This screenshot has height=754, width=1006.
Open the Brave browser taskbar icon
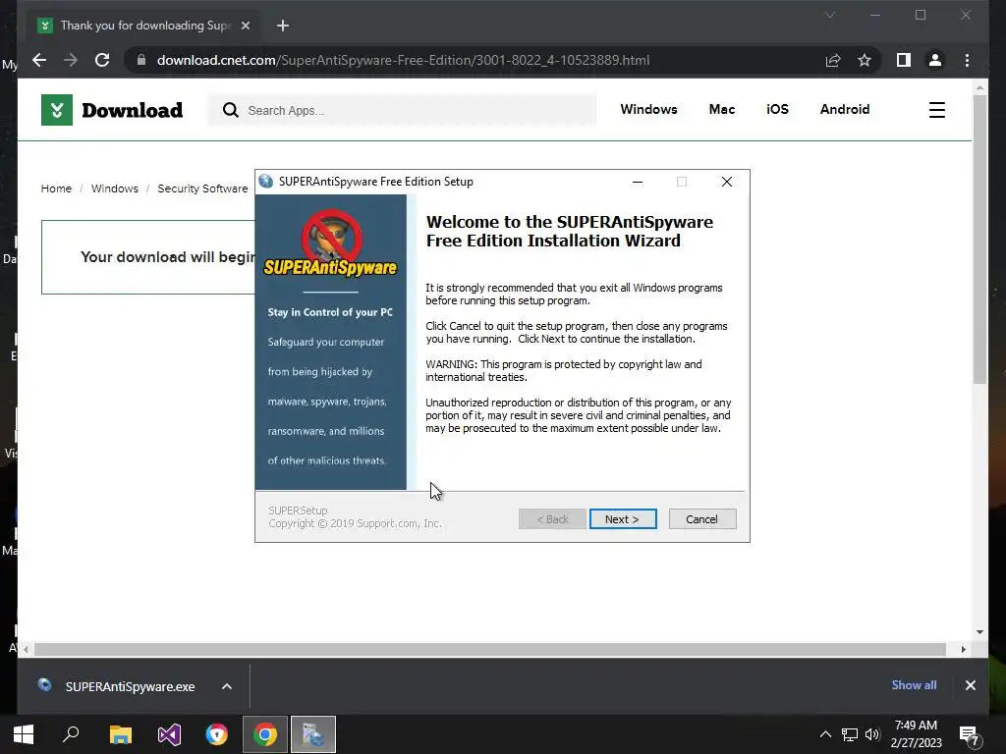click(217, 734)
